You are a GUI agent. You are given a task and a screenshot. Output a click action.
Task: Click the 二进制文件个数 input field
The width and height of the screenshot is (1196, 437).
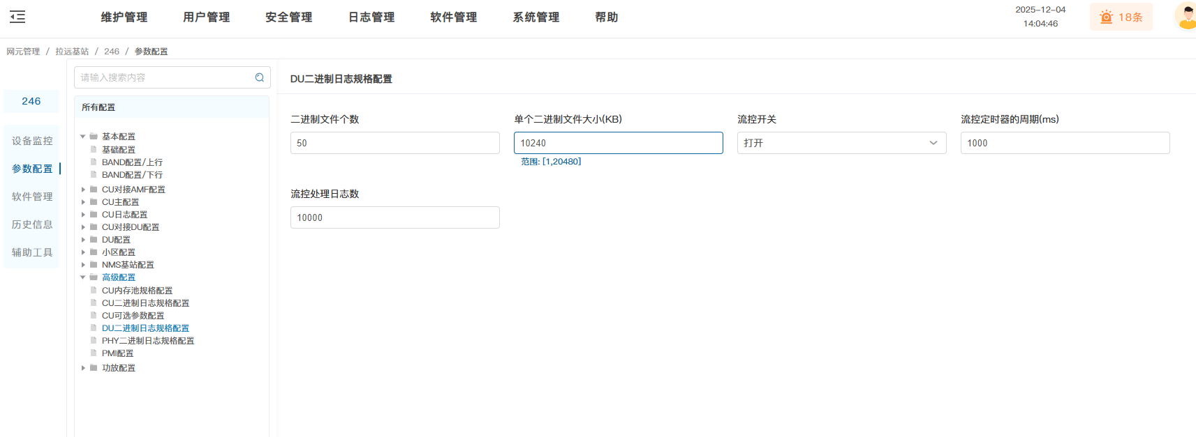(394, 143)
